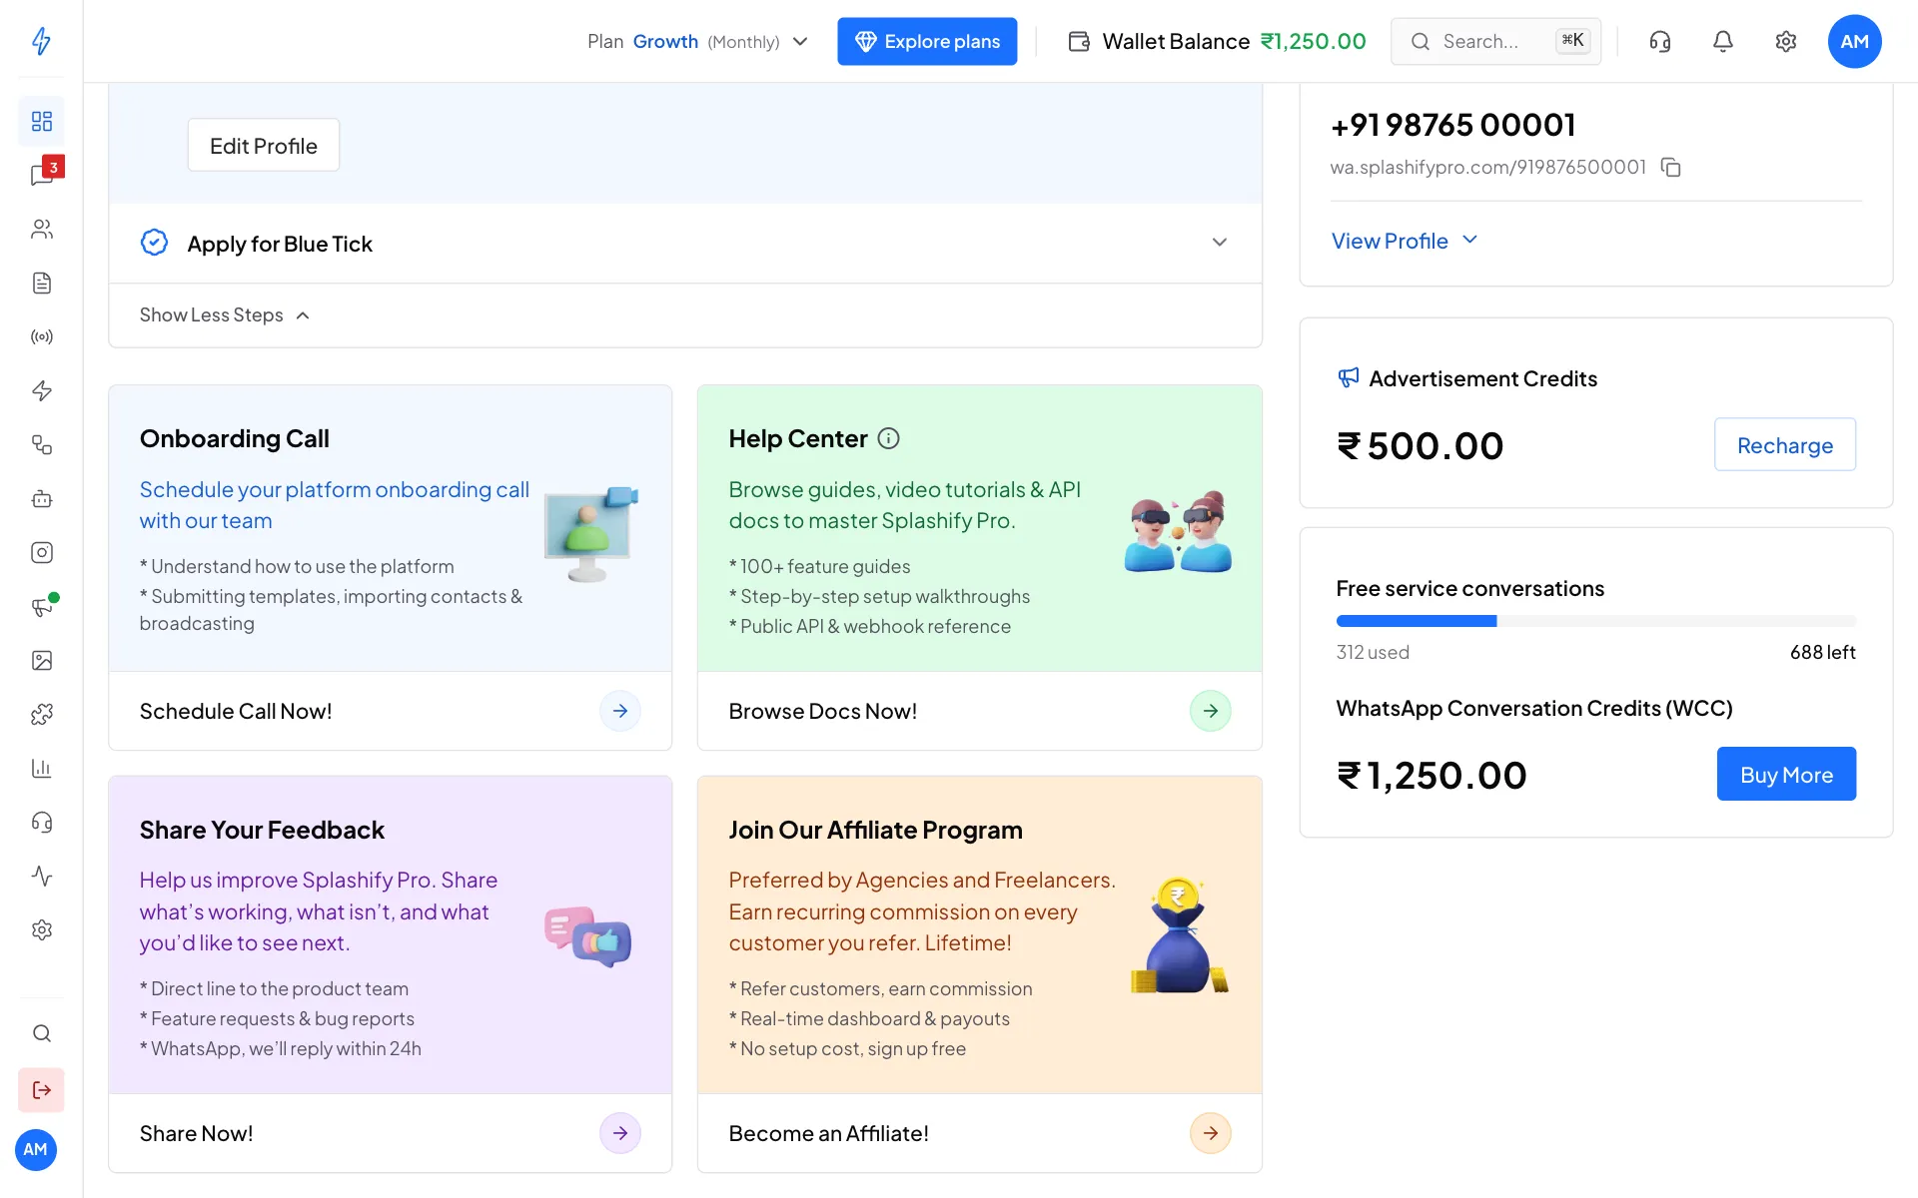Click the red logout icon in sidebar
This screenshot has width=1918, height=1198.
pyautogui.click(x=41, y=1089)
